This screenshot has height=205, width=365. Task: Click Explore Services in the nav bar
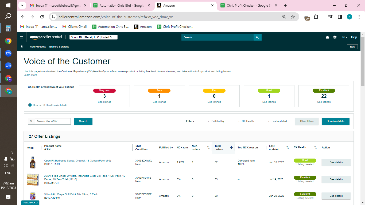59,47
